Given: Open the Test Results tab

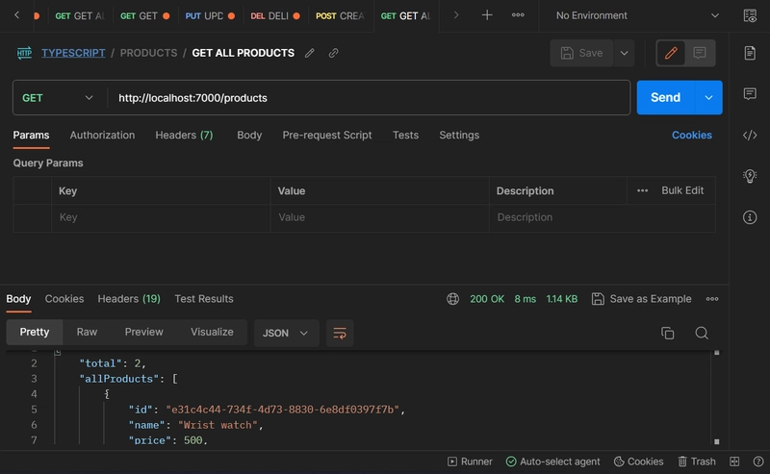Looking at the screenshot, I should pos(204,299).
